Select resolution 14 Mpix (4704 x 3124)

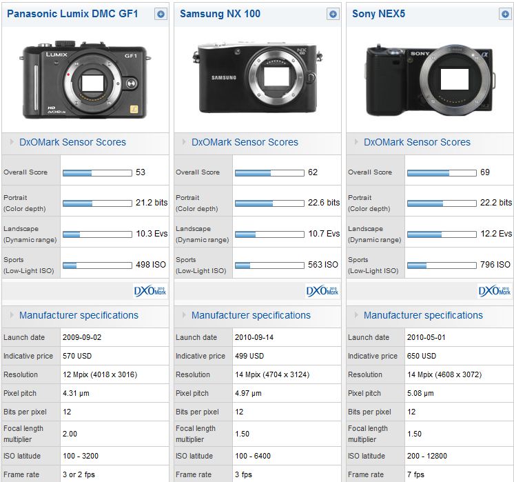[x=272, y=374]
